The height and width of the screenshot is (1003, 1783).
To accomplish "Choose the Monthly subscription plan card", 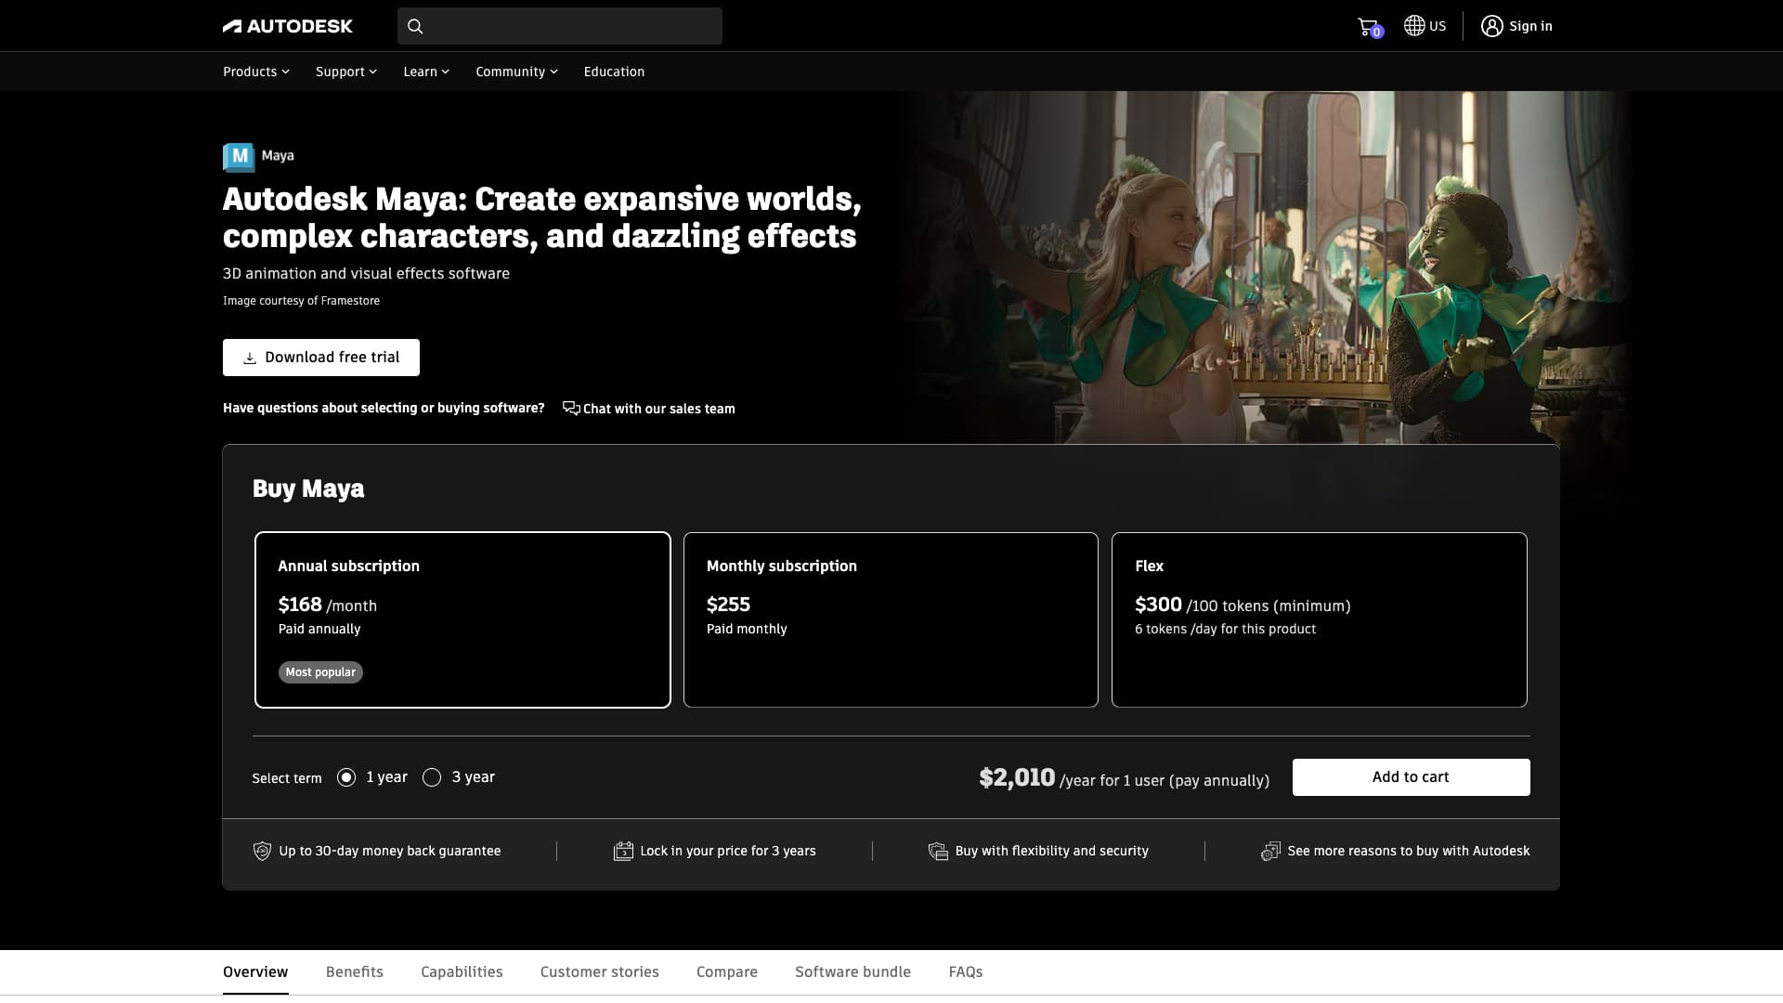I will [890, 619].
